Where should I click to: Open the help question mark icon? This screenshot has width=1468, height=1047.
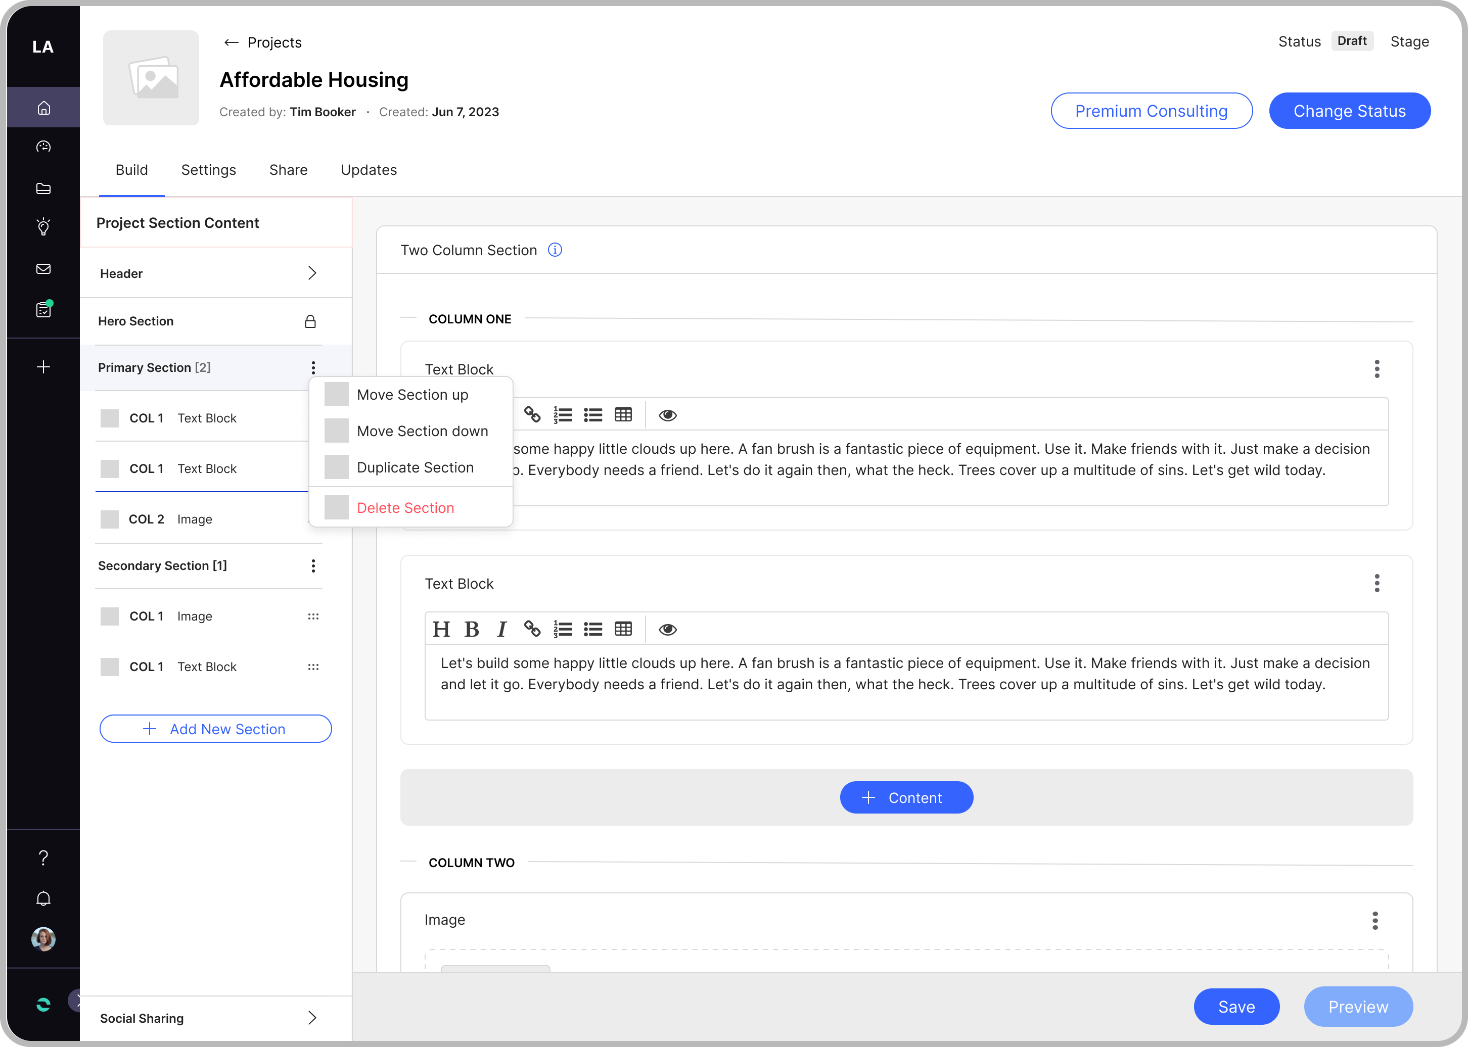click(x=43, y=858)
